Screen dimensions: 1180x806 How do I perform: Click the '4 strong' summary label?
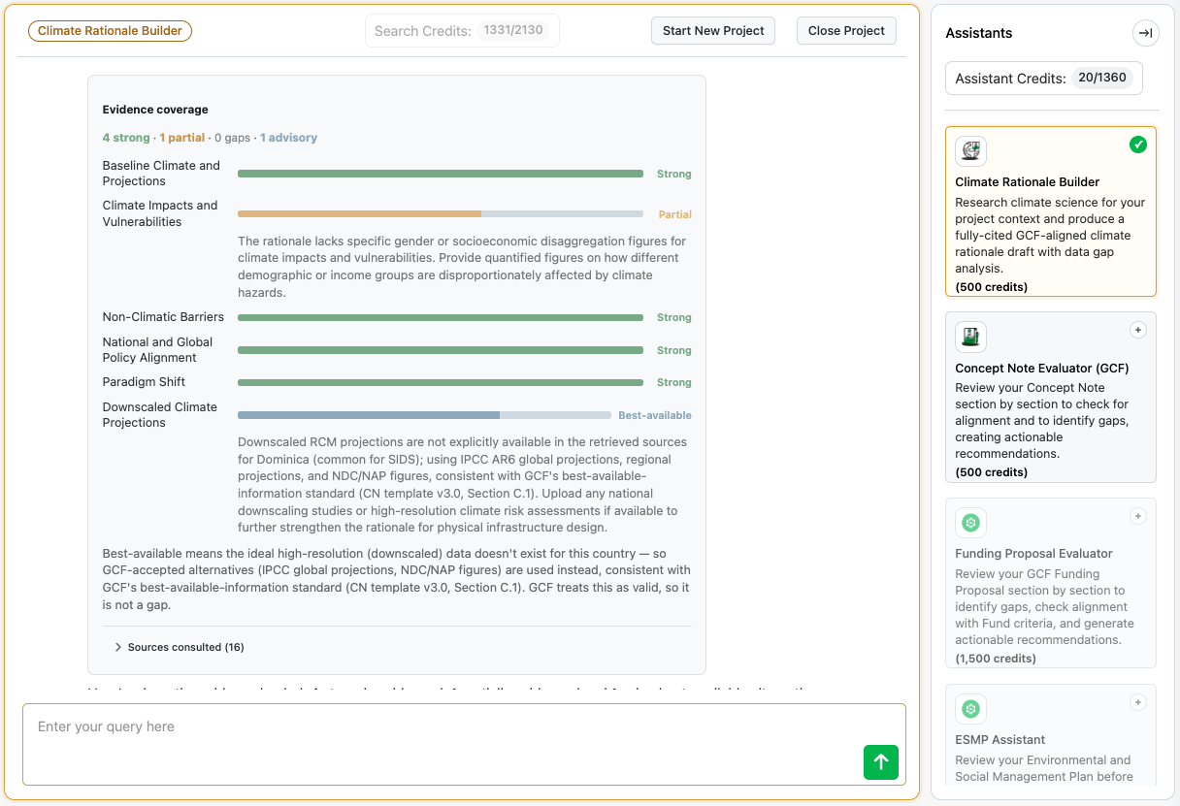[126, 138]
